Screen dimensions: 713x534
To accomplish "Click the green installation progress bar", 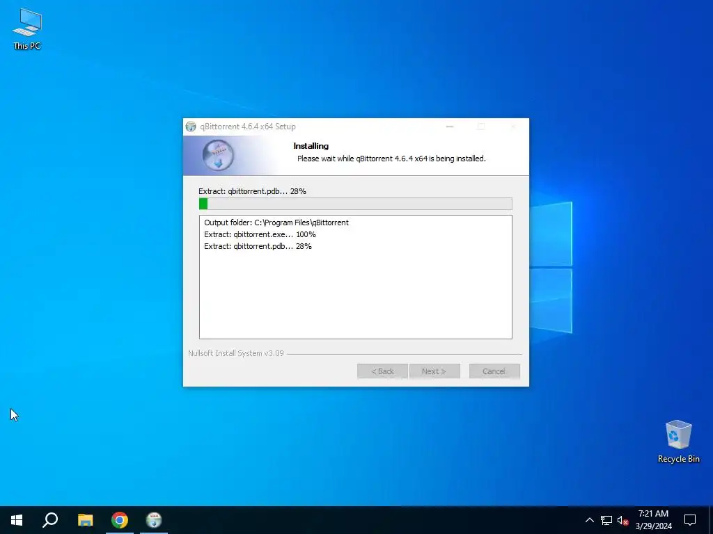I will (x=356, y=204).
